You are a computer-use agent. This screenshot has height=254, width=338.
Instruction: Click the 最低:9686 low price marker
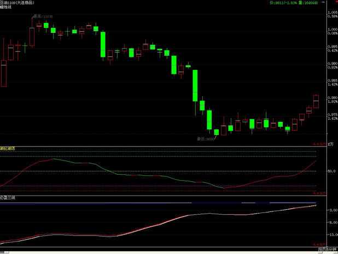pos(206,139)
